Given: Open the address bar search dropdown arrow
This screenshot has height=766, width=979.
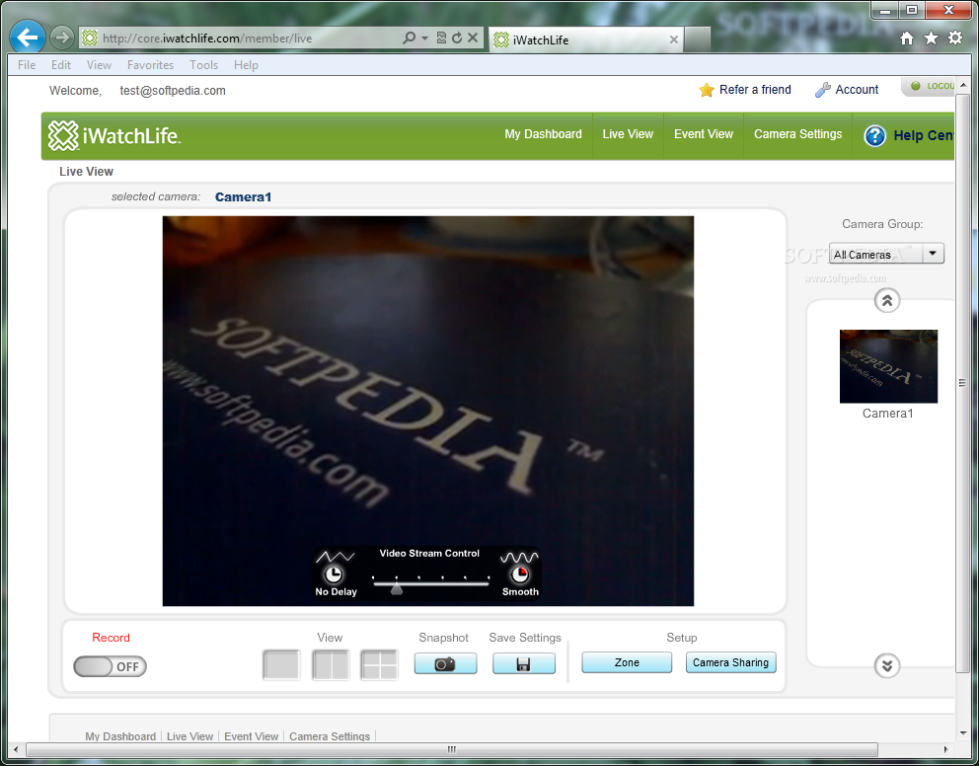Looking at the screenshot, I should (424, 38).
